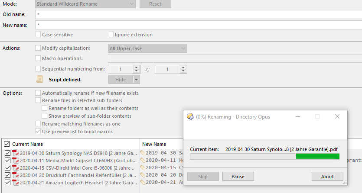
Task: Sort by the Current Name column header
Action: pyautogui.click(x=27, y=144)
